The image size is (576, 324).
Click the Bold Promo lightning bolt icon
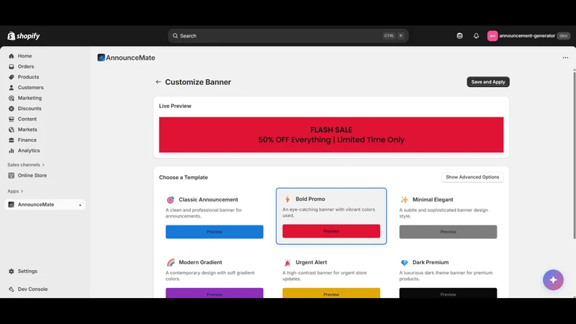[x=287, y=199]
